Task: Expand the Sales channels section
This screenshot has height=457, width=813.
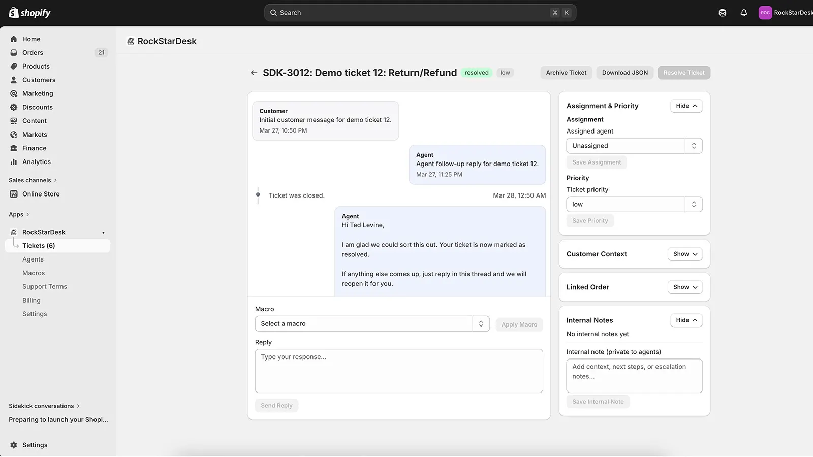Action: pos(33,181)
